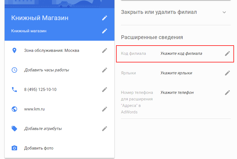The width and height of the screenshot is (237, 159).
Task: Click the pencil for Зона обслуживания: Москва
Action: coord(105,50)
